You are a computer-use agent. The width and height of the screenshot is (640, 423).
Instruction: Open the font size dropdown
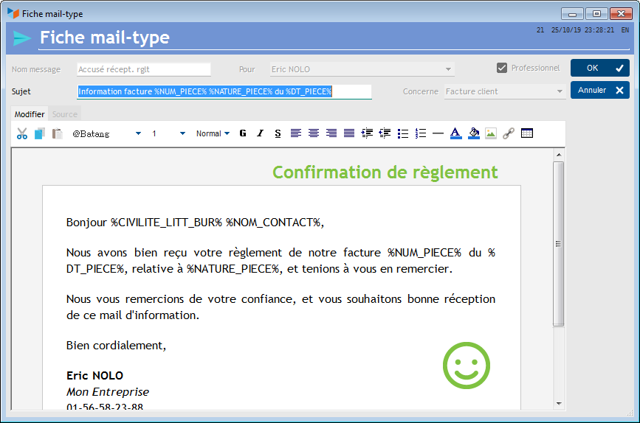coord(182,133)
